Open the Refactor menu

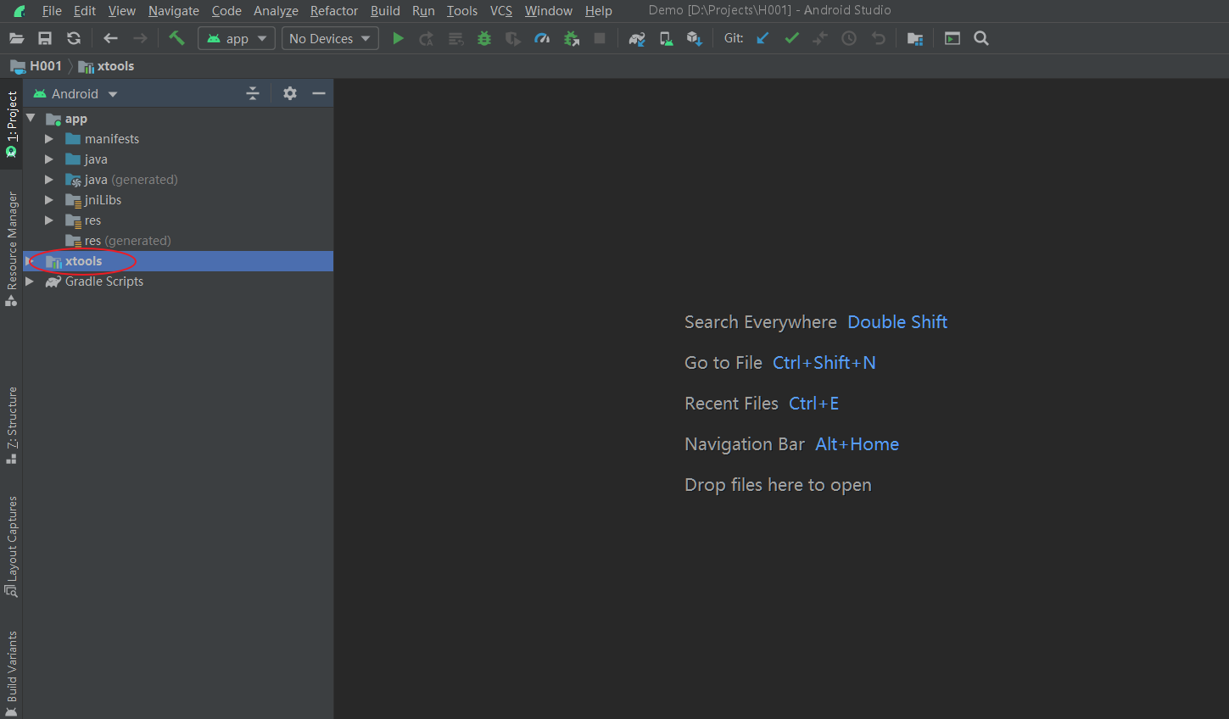click(x=334, y=11)
